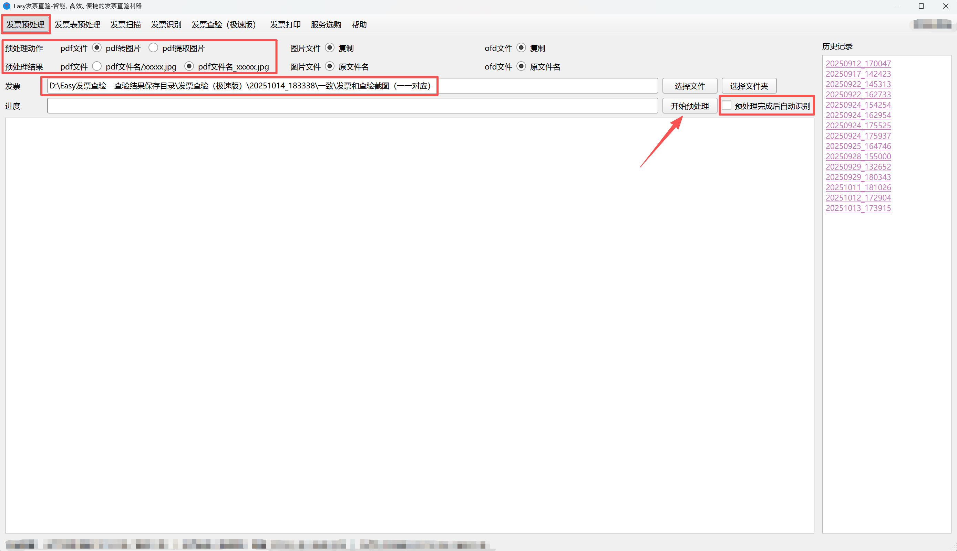Open the 帮助 menu
Image resolution: width=957 pixels, height=551 pixels.
(359, 25)
